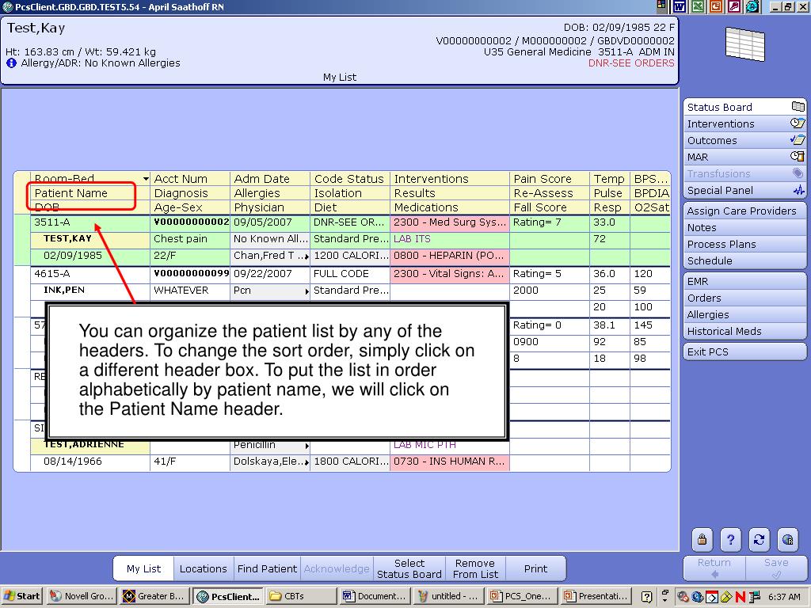Click taskbar help question bubble icon

coord(646,597)
